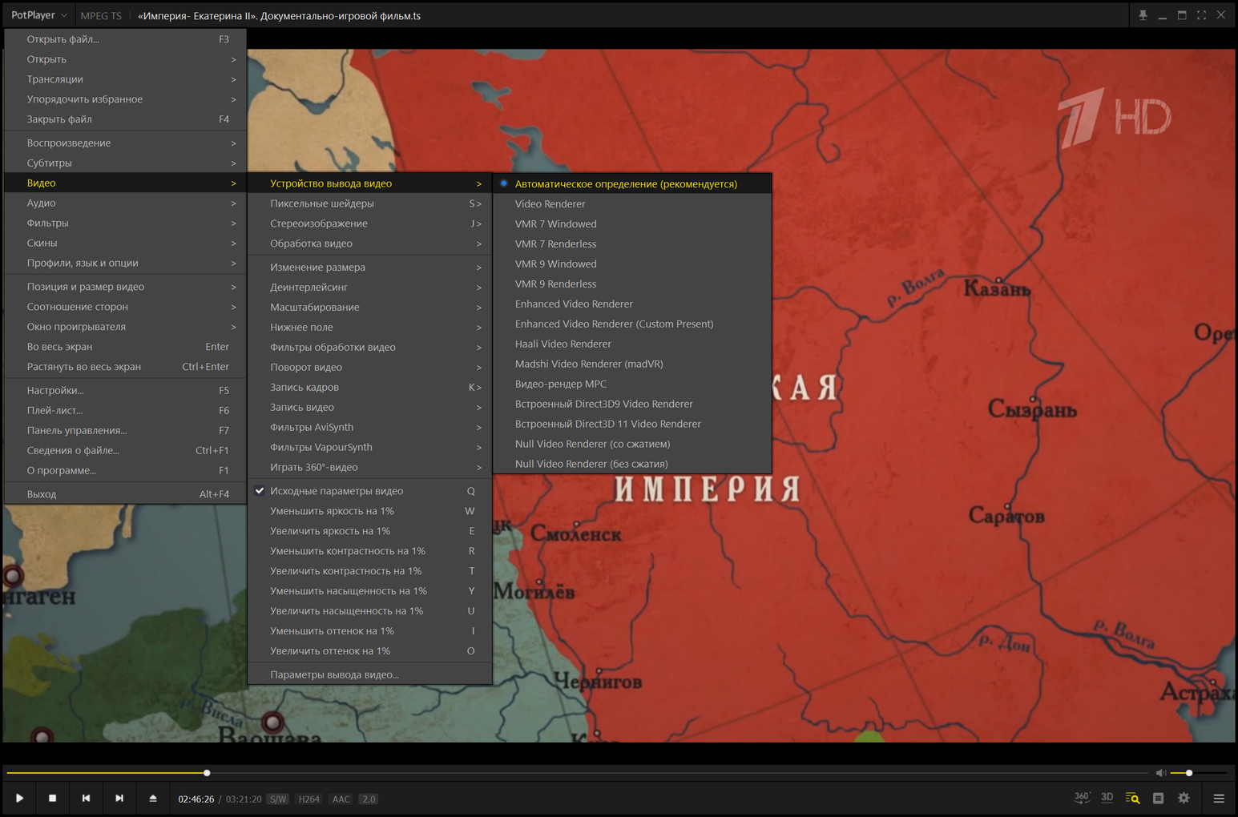1238x817 pixels.
Task: Open Настройки... from the menu
Action: coord(125,390)
